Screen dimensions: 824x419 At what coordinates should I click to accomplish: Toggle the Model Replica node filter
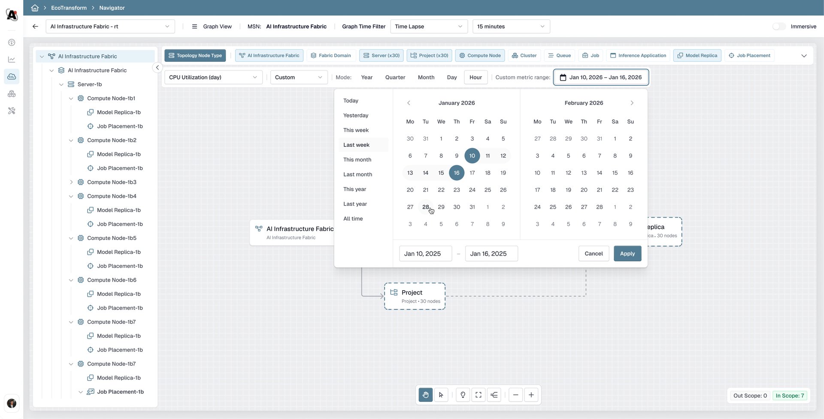[x=697, y=55]
